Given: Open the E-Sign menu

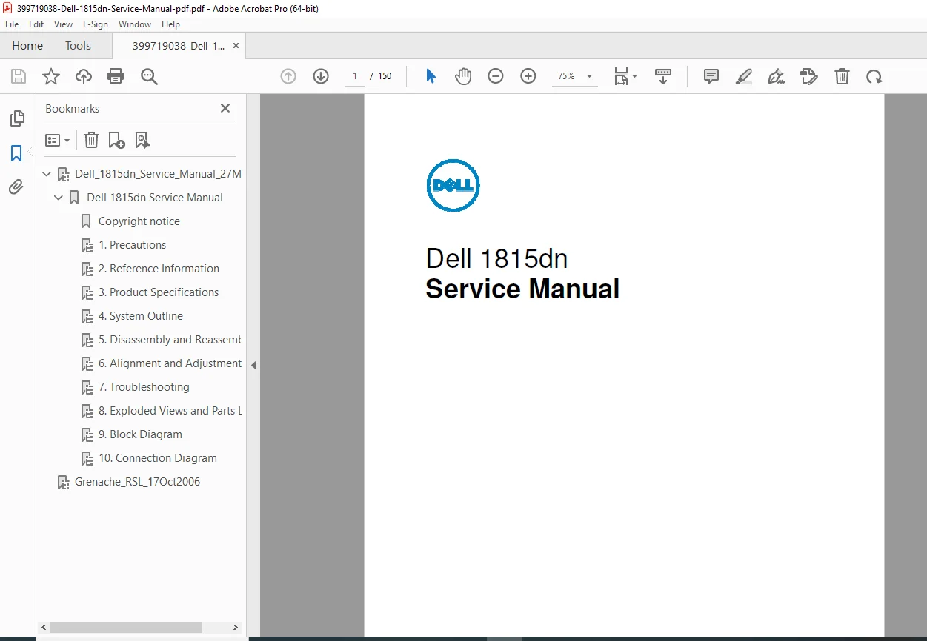Looking at the screenshot, I should point(96,24).
